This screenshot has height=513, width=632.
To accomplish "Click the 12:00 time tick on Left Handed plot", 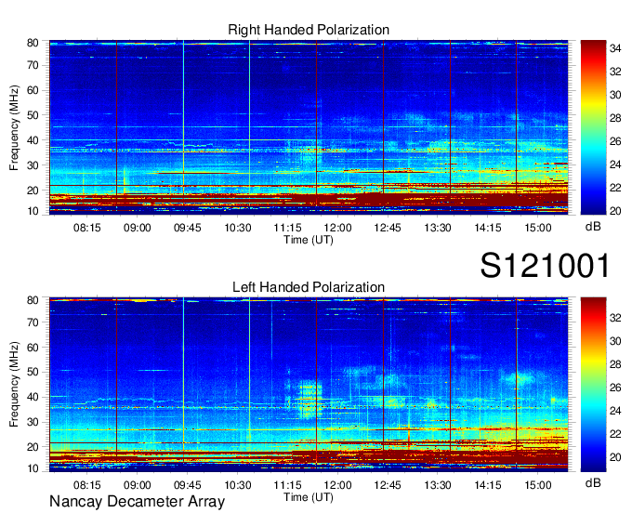I will click(337, 485).
